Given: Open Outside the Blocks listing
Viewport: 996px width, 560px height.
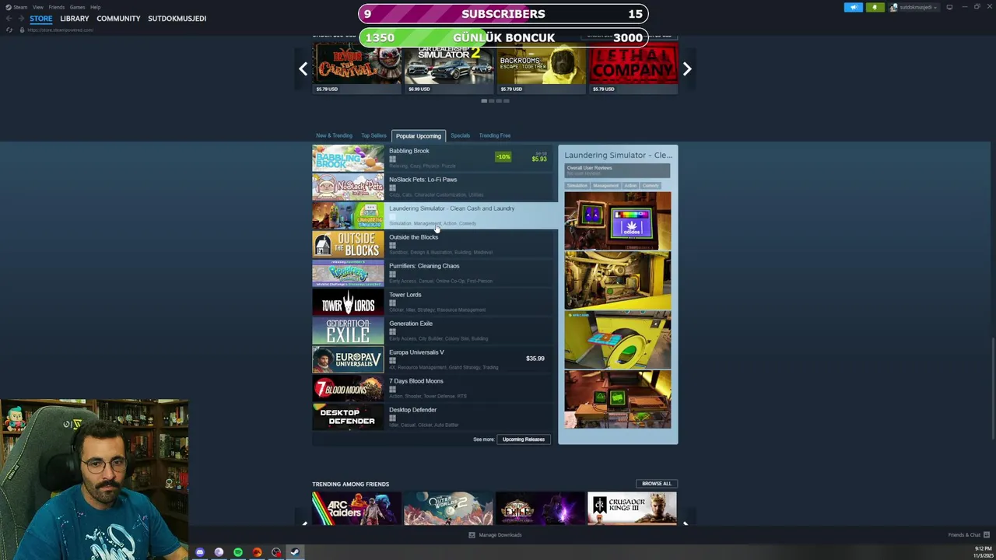Looking at the screenshot, I should point(434,244).
